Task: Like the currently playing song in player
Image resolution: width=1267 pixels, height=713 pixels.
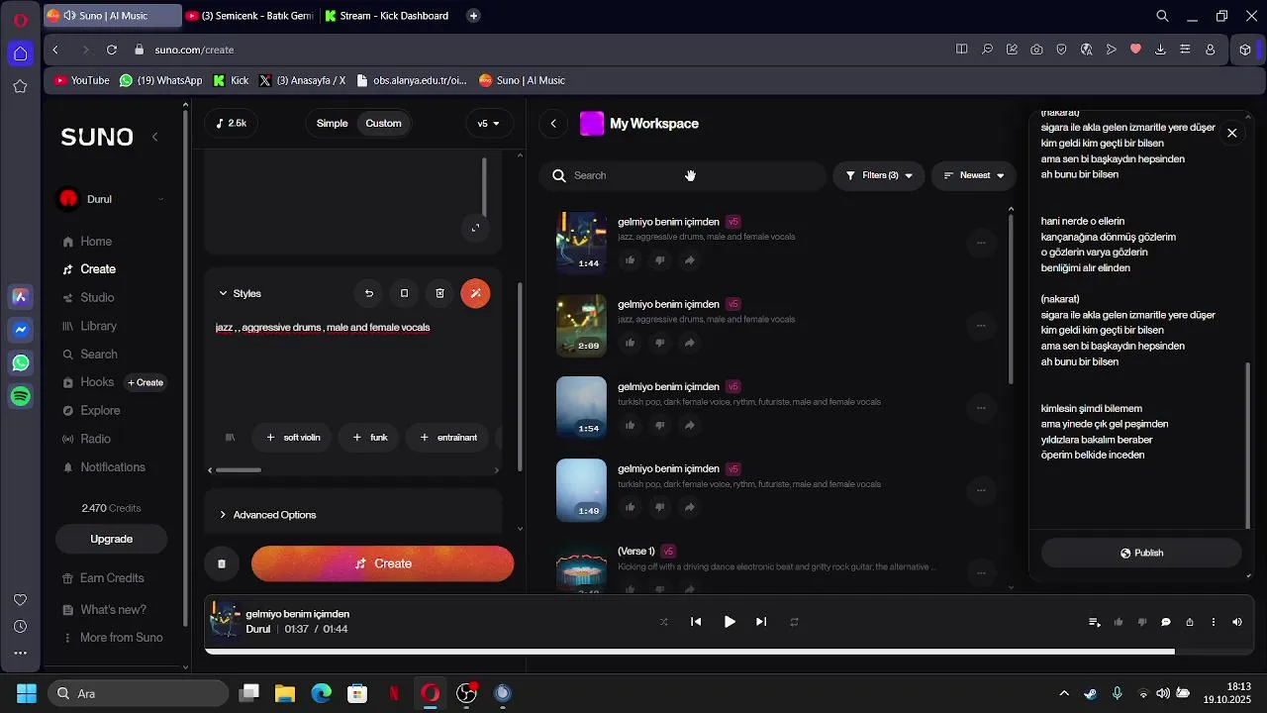Action: click(x=1119, y=622)
